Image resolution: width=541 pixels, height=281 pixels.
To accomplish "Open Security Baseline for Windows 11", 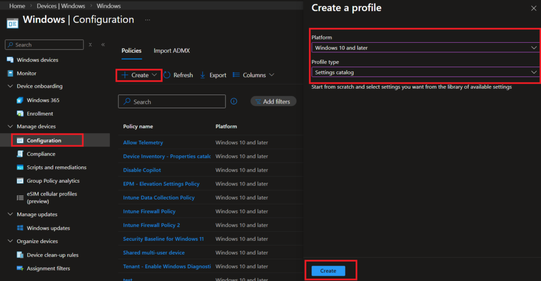I will [163, 239].
